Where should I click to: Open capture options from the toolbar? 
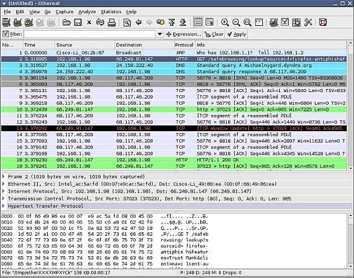point(17,22)
